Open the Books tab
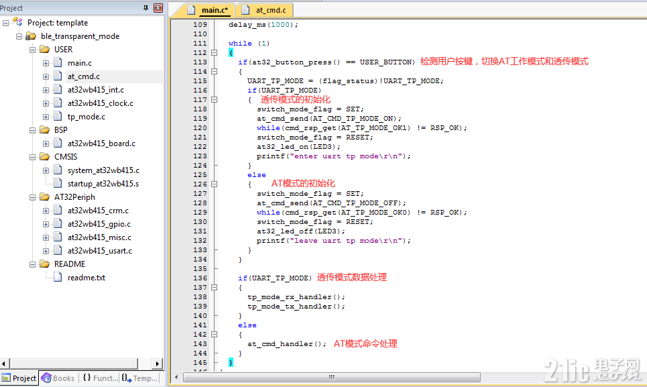 click(x=58, y=378)
